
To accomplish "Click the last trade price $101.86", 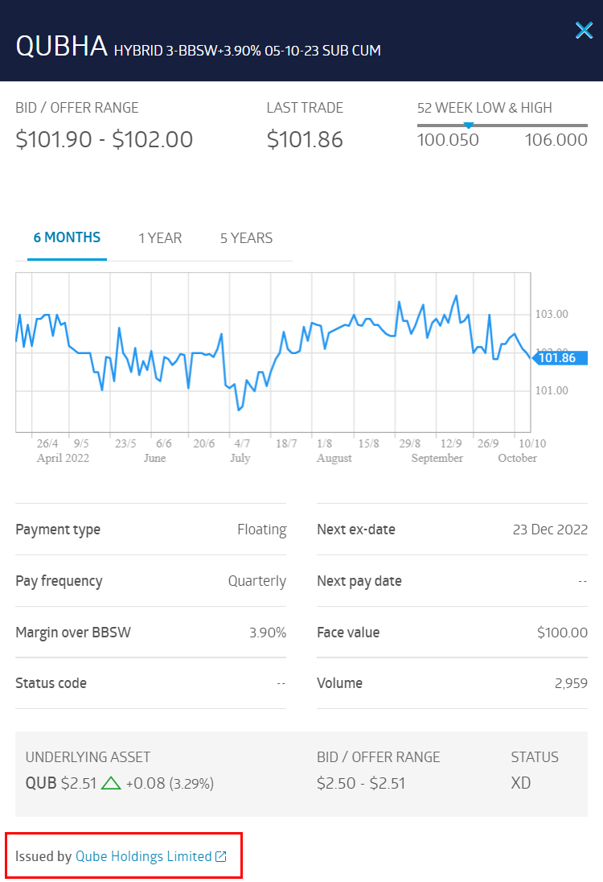I will click(305, 140).
